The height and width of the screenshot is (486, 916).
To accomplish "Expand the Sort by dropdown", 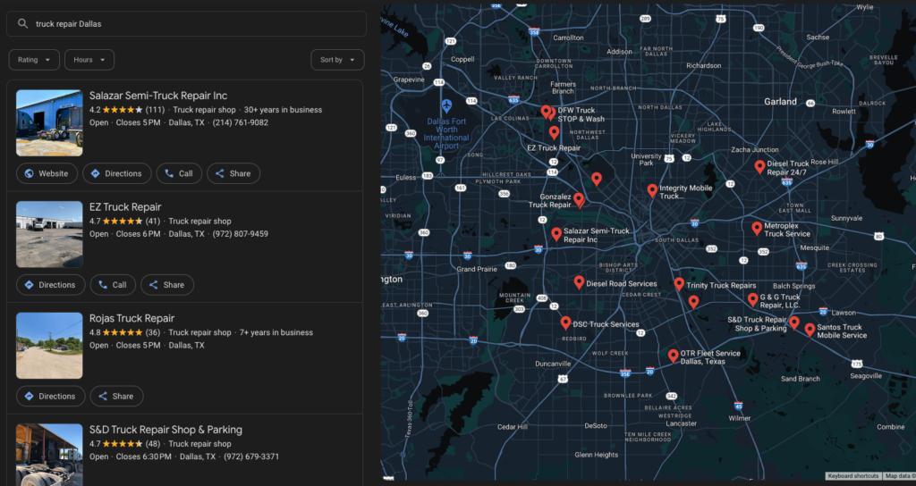I will pos(337,60).
